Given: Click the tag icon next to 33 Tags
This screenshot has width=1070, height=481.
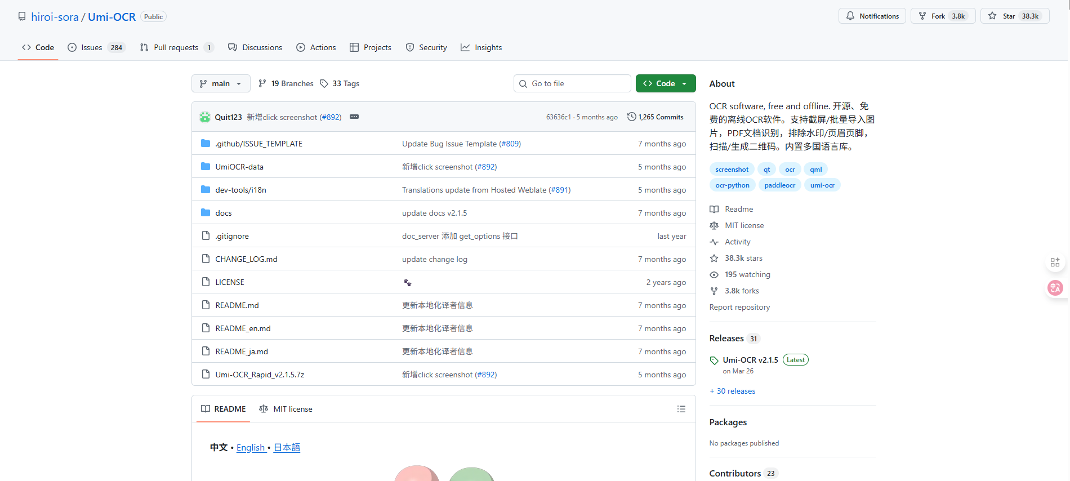Looking at the screenshot, I should coord(324,83).
